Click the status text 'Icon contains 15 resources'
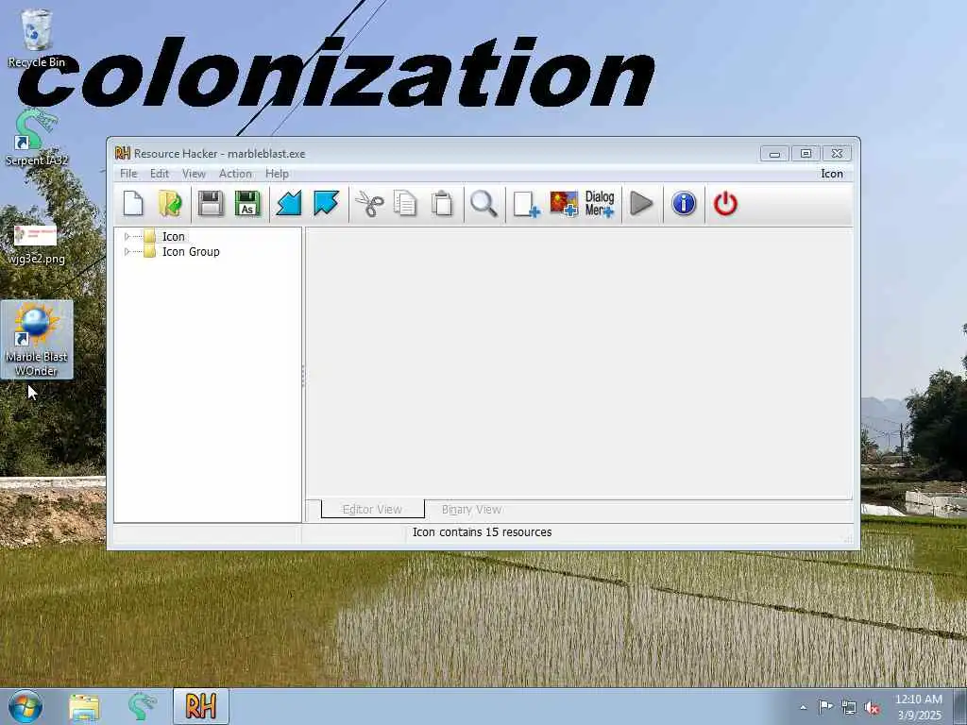Viewport: 967px width, 725px height. pyautogui.click(x=483, y=532)
